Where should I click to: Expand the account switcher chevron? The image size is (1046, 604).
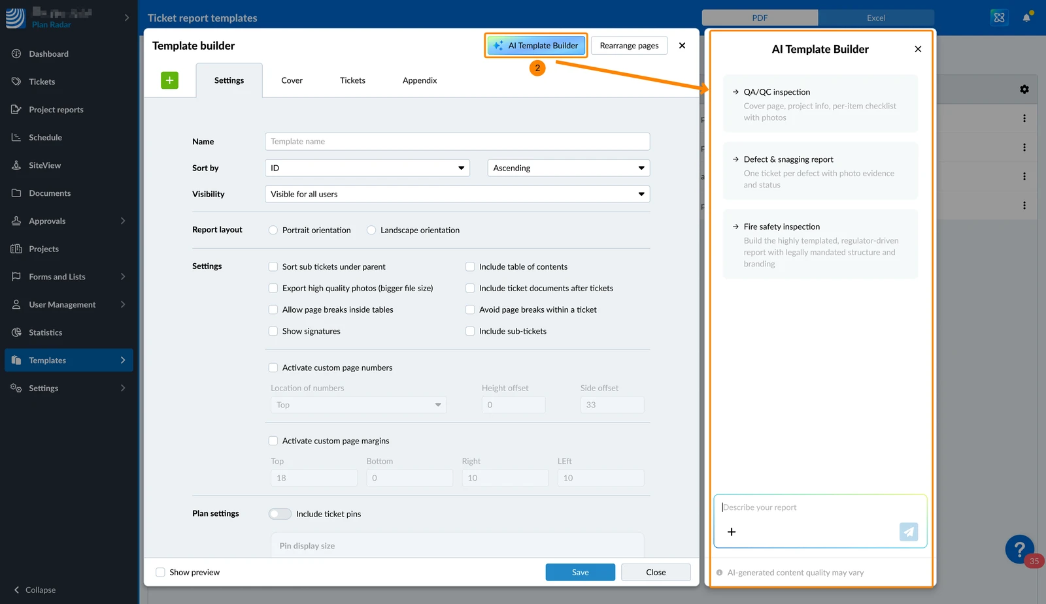[x=127, y=18]
